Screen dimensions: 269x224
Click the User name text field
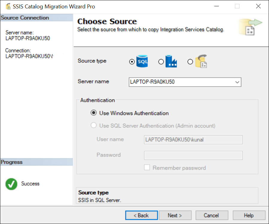tap(193, 139)
